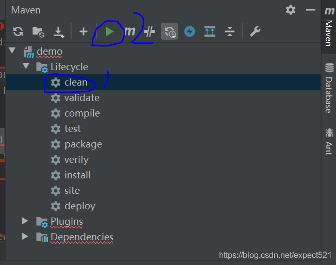336x265 pixels.
Task: Click the Maven panel title
Action: pyautogui.click(x=26, y=10)
